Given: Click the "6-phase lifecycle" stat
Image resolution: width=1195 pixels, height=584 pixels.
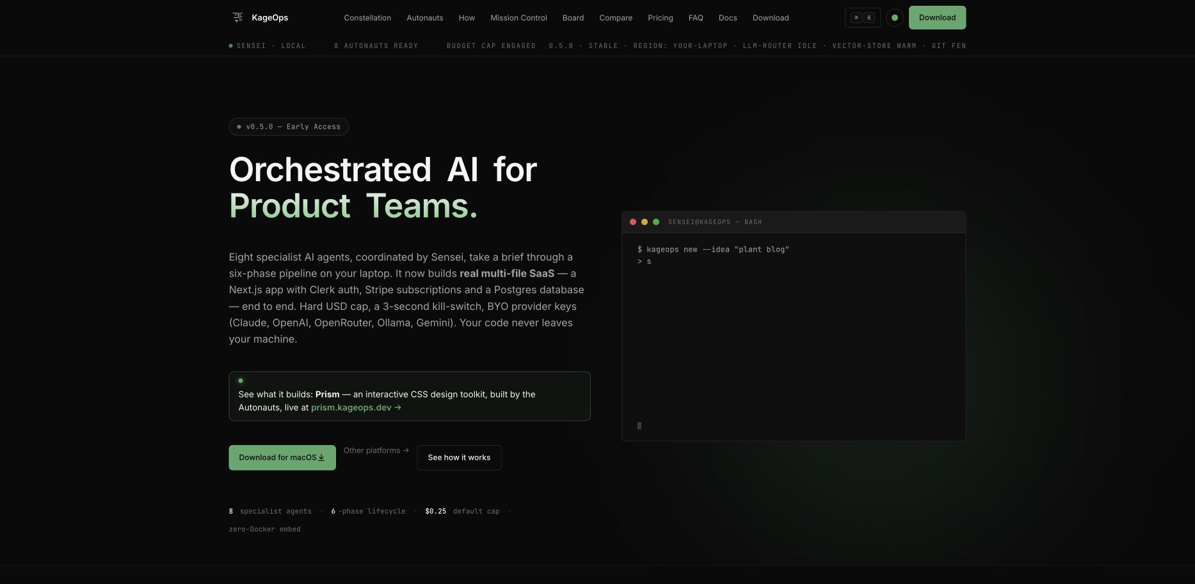Looking at the screenshot, I should [368, 512].
